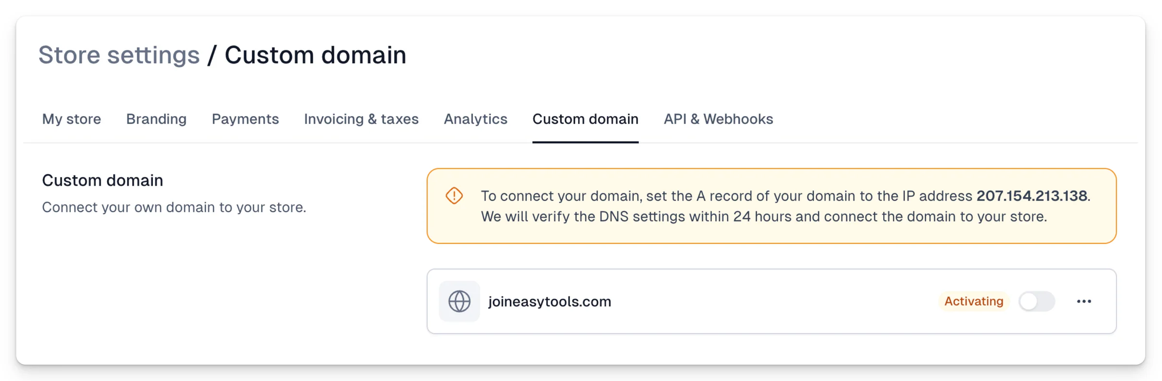Click the Custom domain breadcrumb title
Screen dimensions: 1162x381
coord(315,55)
